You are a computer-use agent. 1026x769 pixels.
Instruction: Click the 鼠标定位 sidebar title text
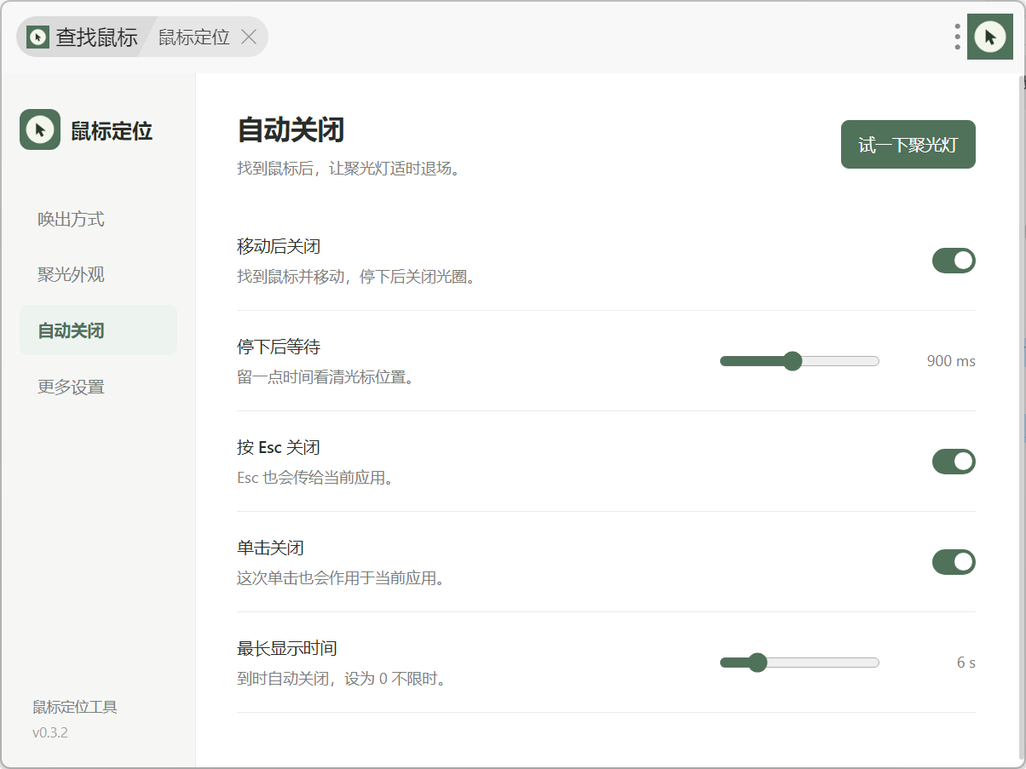(x=112, y=131)
